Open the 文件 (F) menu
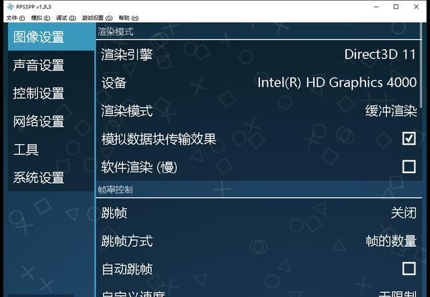The image size is (430, 297). [x=15, y=18]
